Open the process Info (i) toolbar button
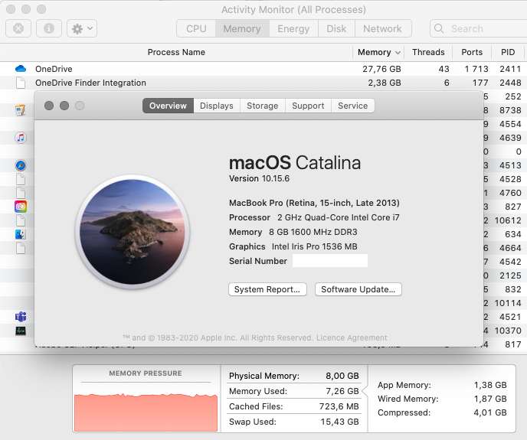This screenshot has width=527, height=440. (x=49, y=28)
